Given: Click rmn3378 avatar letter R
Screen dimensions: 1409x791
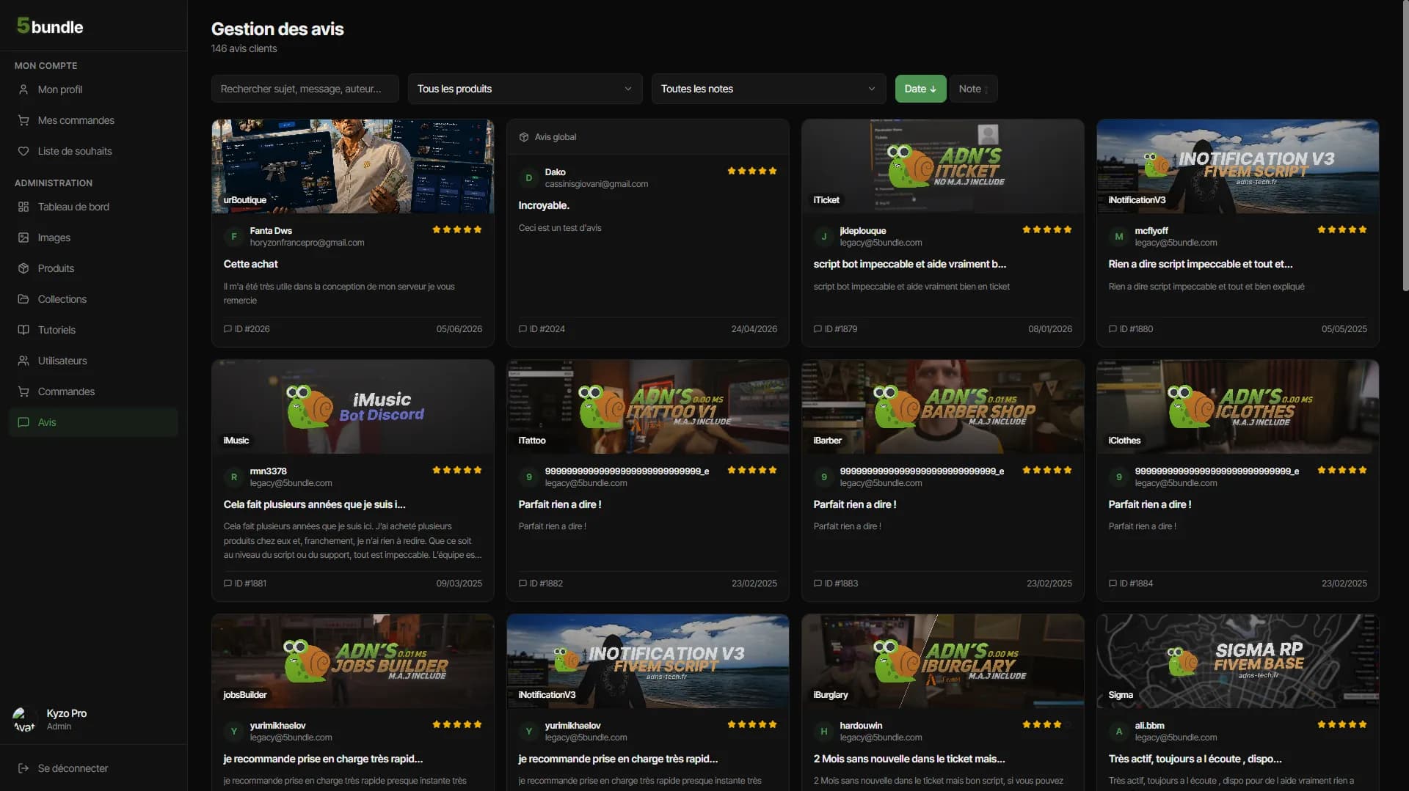Looking at the screenshot, I should 234,477.
